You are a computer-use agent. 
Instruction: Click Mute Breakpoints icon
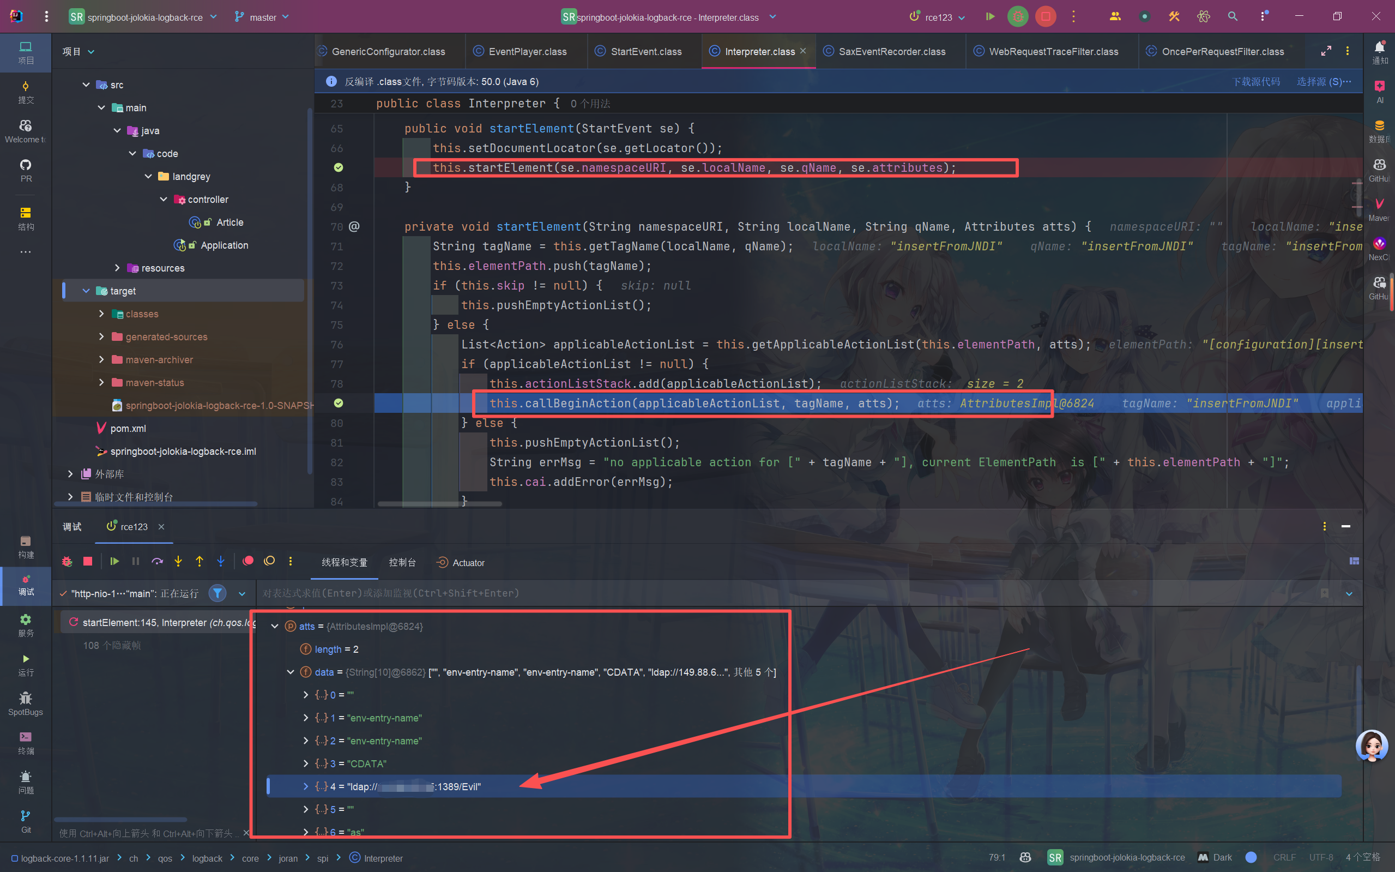(269, 562)
